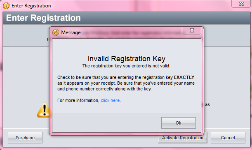Open the Purchase button

click(x=25, y=138)
